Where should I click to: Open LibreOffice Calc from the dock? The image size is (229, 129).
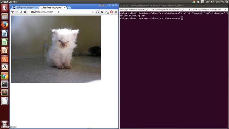pos(5,42)
